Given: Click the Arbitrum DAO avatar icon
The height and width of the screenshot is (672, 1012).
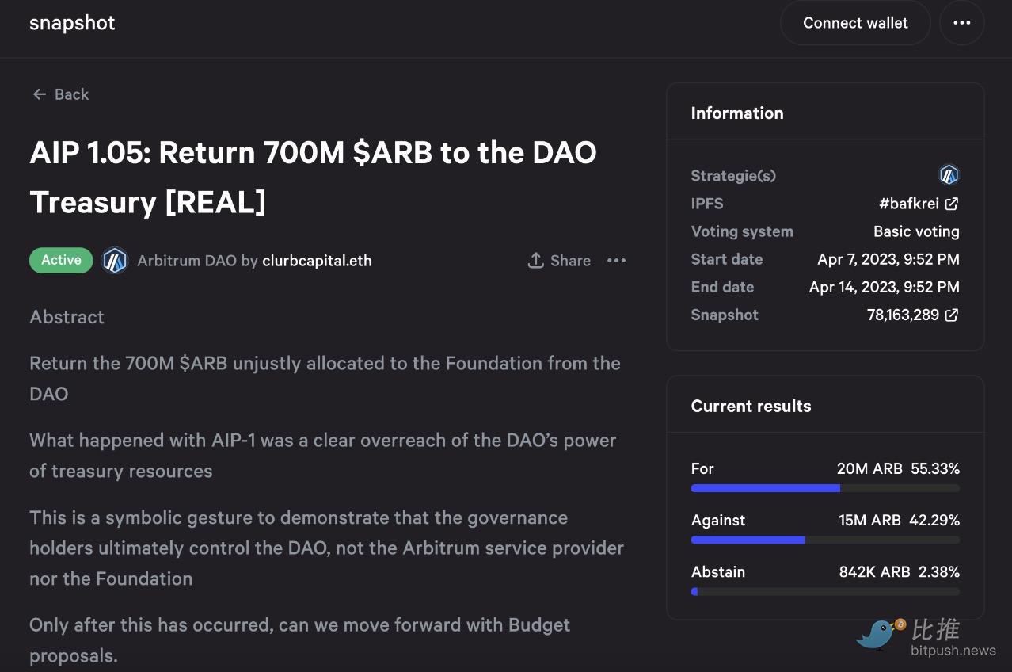Looking at the screenshot, I should pyautogui.click(x=115, y=261).
